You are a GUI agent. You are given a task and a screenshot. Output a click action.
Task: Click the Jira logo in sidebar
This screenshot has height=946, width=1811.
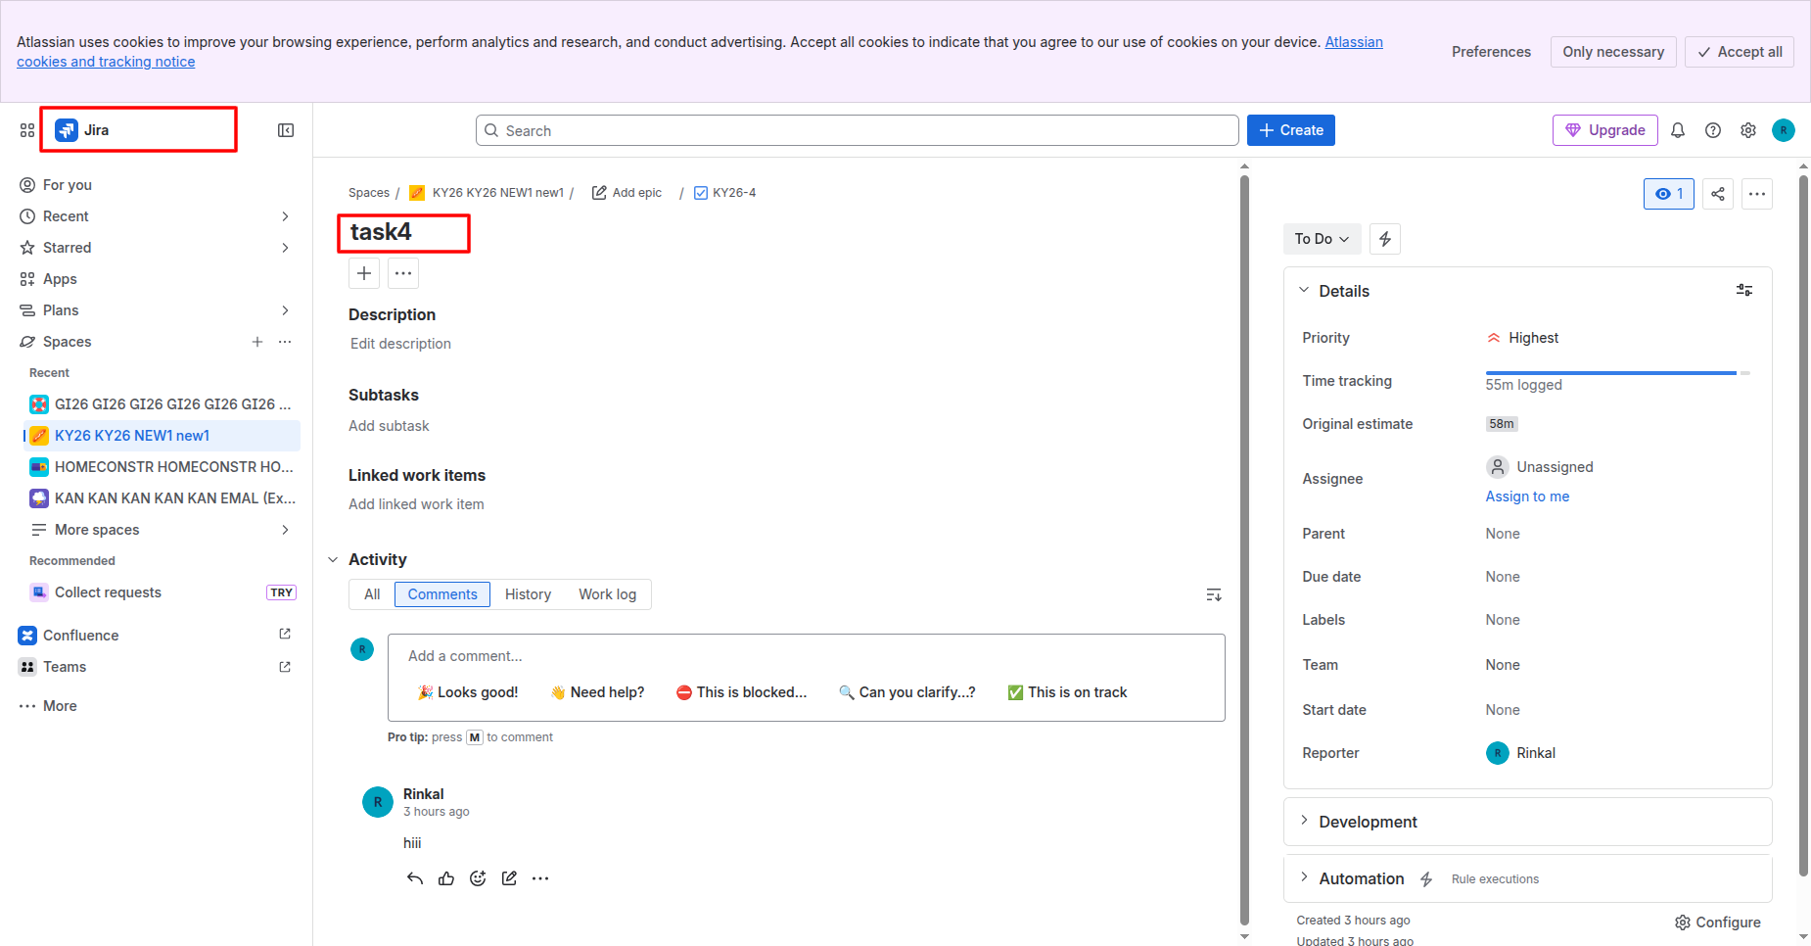(82, 130)
